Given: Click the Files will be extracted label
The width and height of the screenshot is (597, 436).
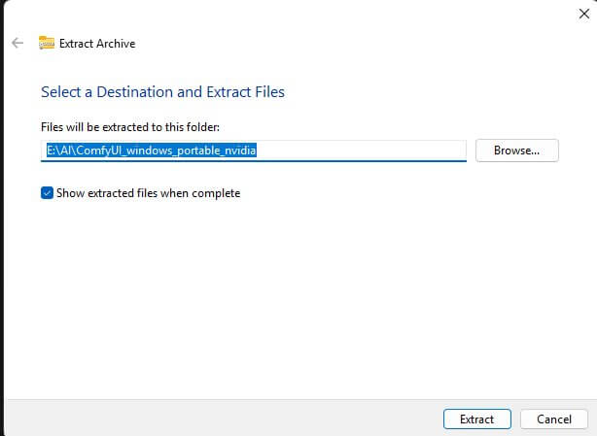Looking at the screenshot, I should pyautogui.click(x=130, y=127).
